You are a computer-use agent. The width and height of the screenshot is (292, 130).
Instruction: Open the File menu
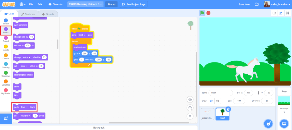[x=31, y=4]
